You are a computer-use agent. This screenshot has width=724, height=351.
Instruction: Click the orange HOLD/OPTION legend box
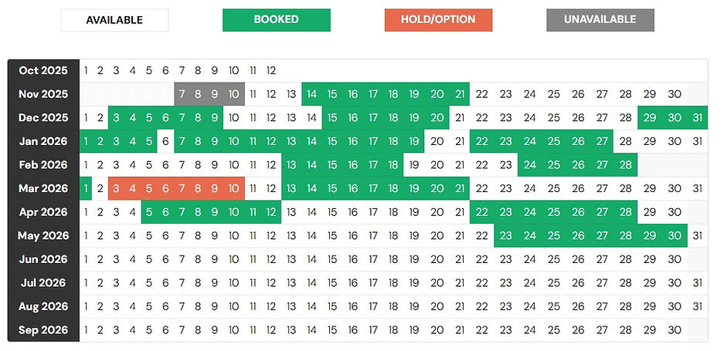(x=438, y=20)
